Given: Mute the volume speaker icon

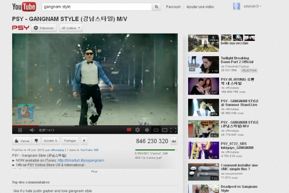Looking at the screenshot, I should point(32,130).
